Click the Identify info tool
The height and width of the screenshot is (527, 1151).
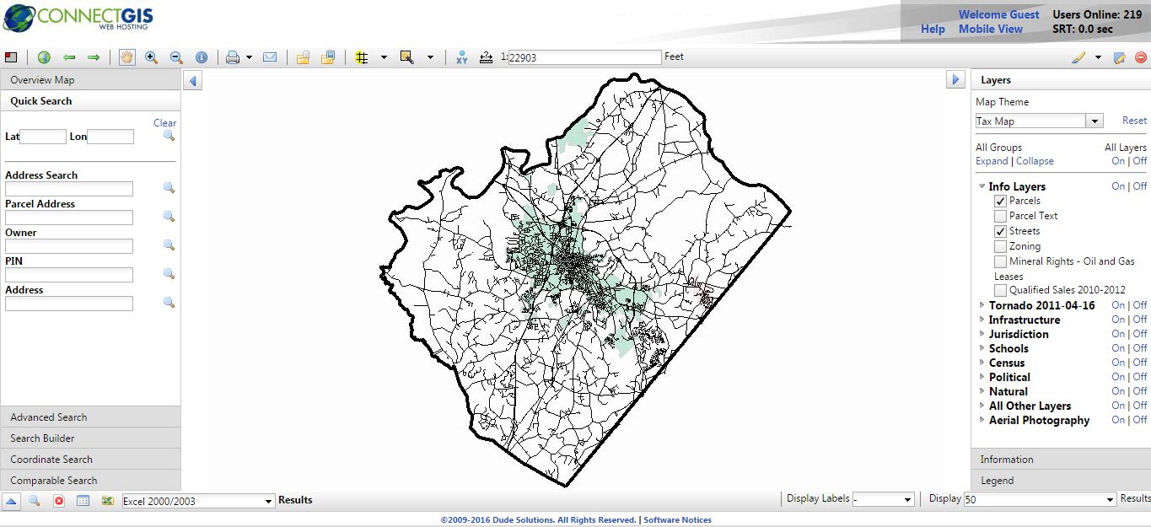(x=201, y=56)
